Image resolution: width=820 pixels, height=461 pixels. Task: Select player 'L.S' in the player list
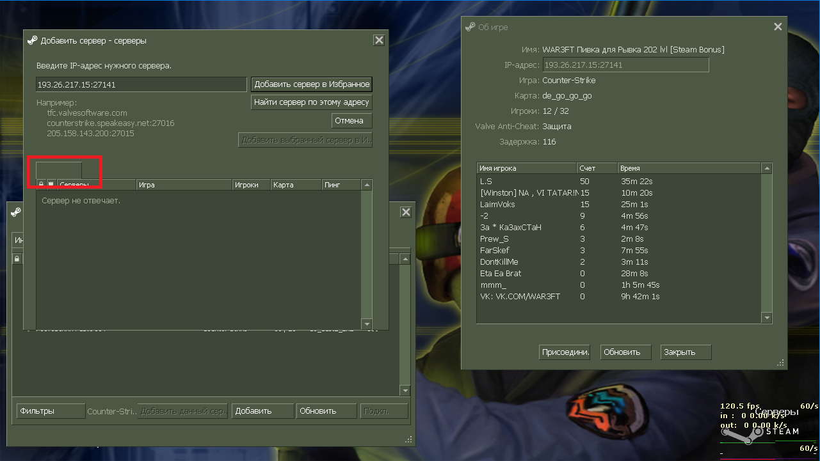pos(619,182)
